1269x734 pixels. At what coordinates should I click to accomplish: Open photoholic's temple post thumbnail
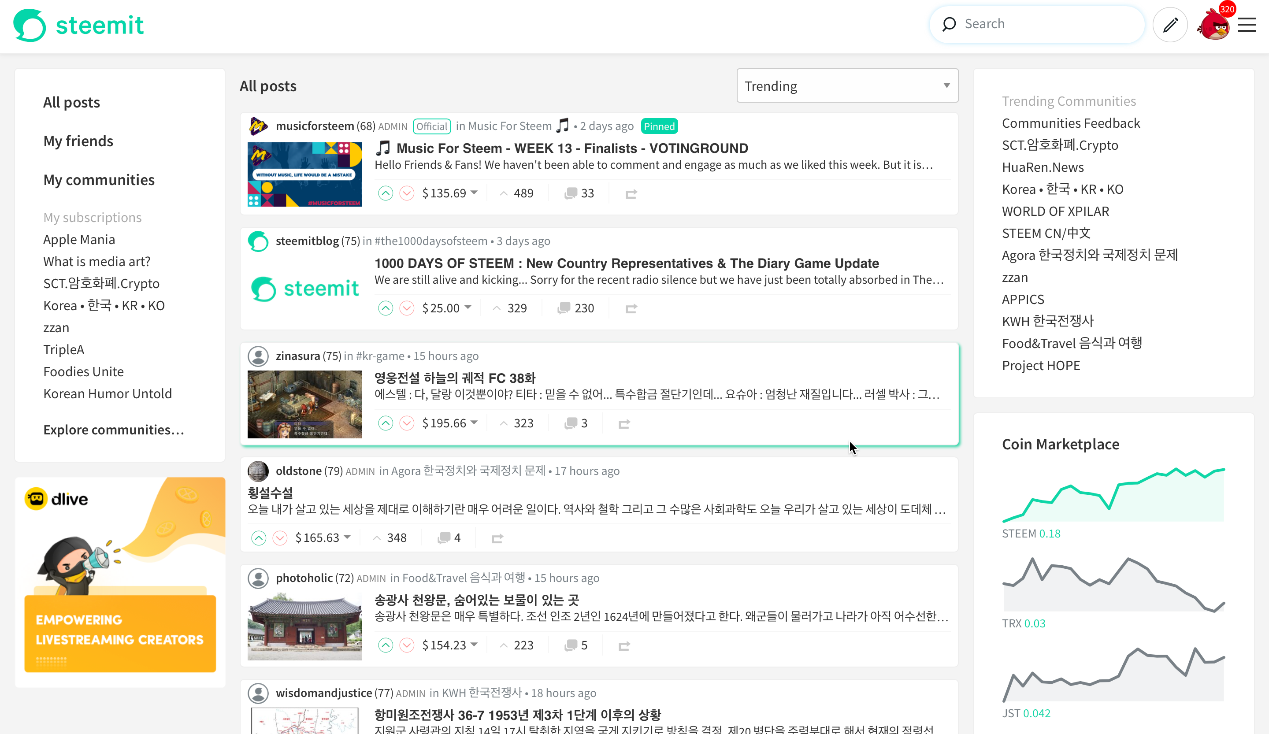(304, 627)
